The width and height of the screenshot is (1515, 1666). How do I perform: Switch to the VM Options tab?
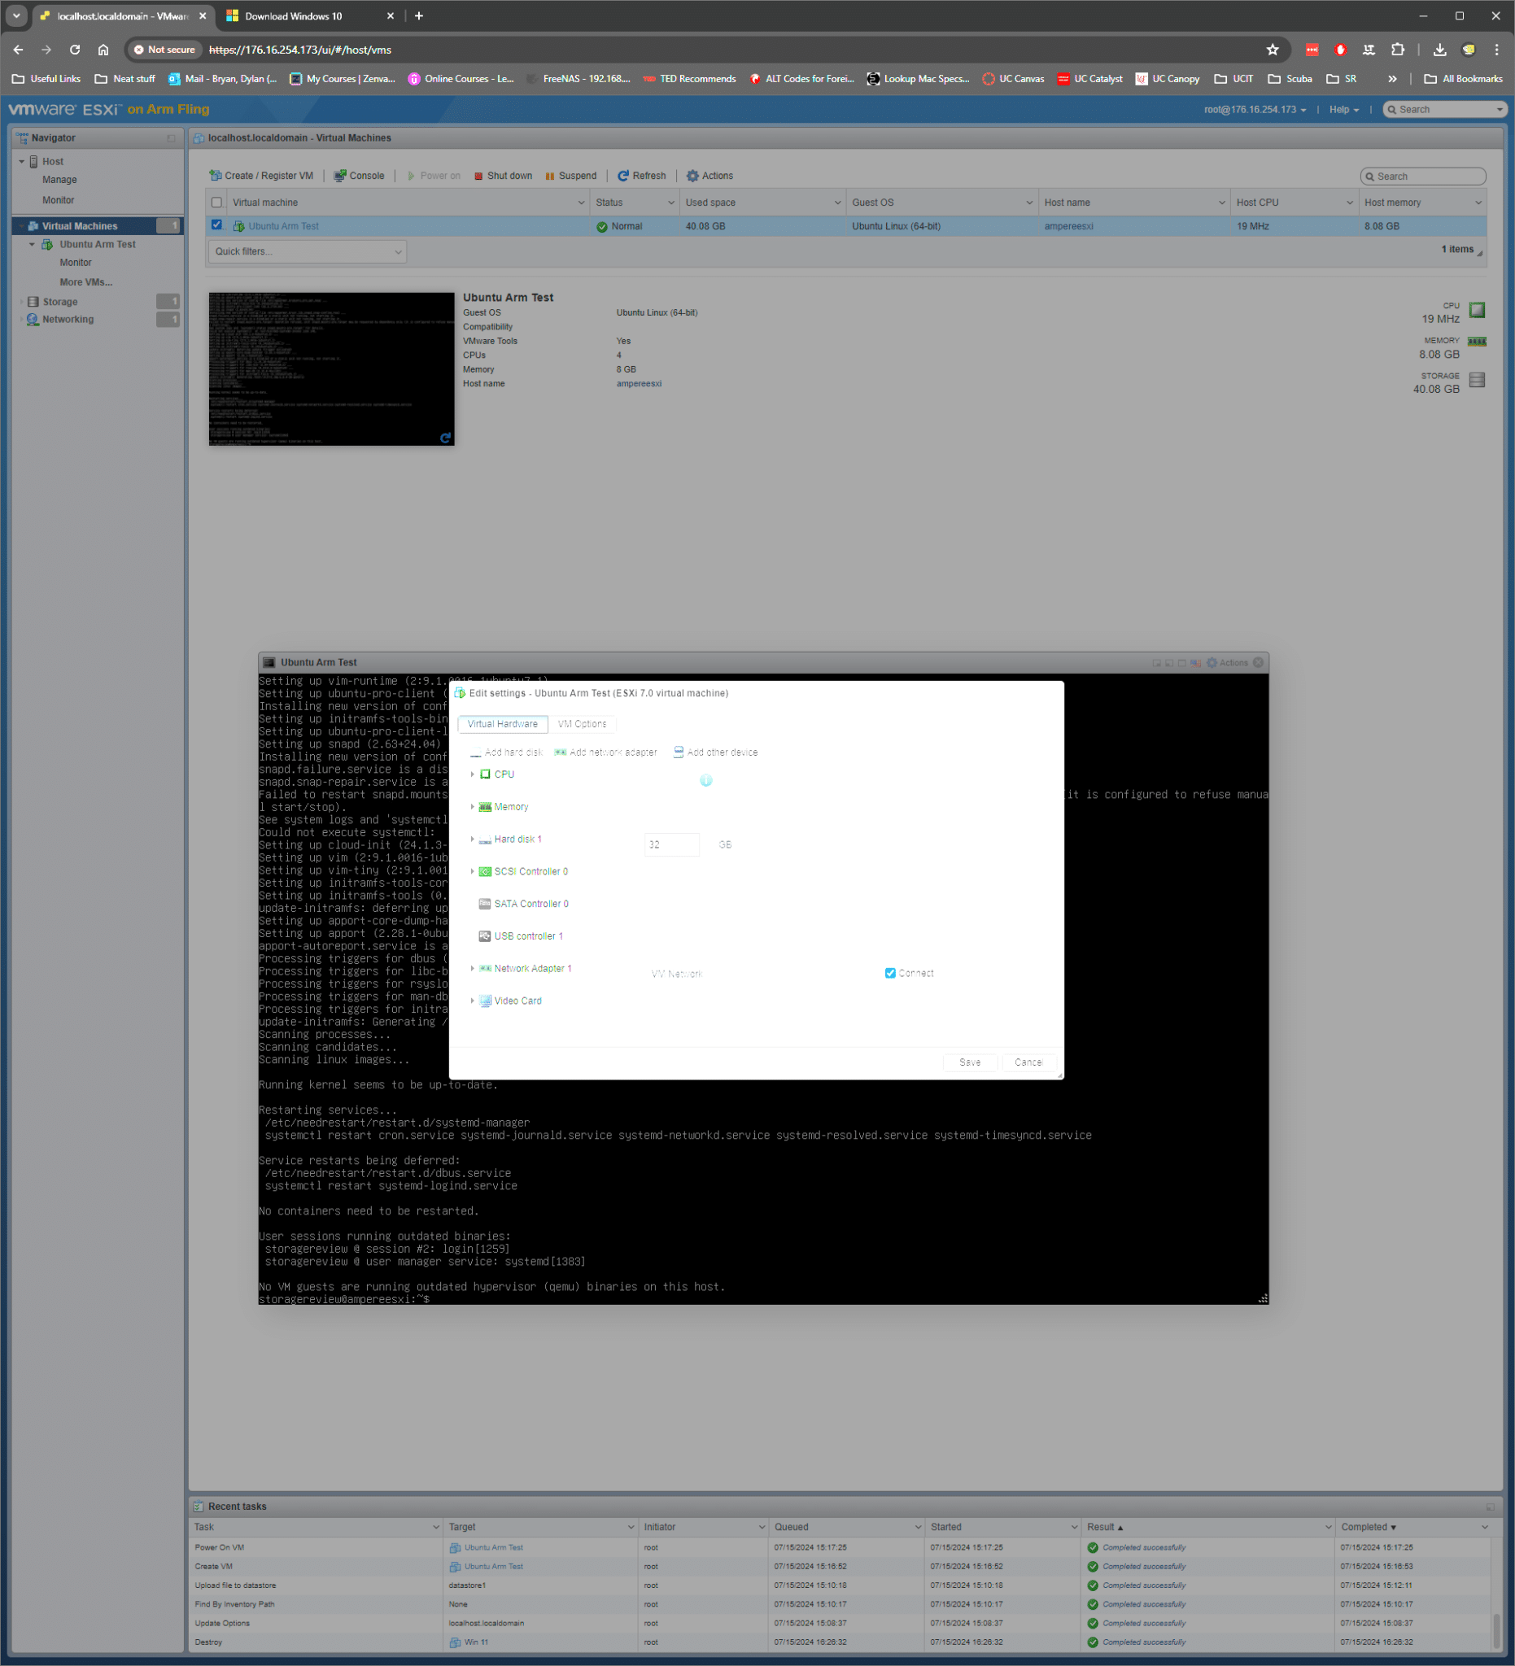(582, 724)
